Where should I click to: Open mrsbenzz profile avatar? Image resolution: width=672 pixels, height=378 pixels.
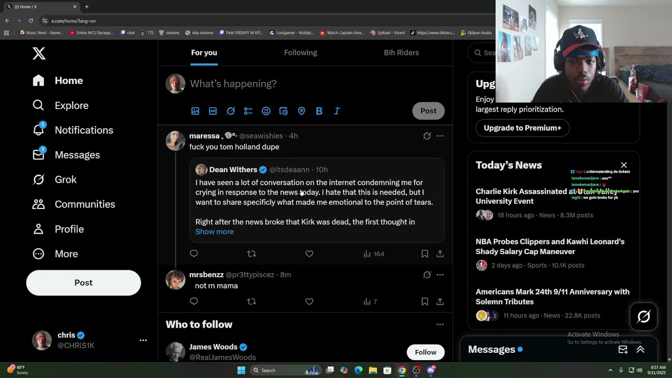(x=175, y=280)
